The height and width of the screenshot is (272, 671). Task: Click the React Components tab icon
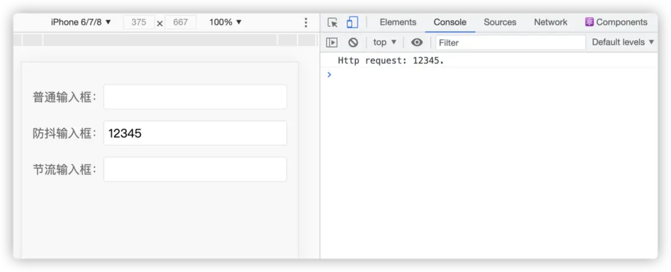(x=589, y=22)
